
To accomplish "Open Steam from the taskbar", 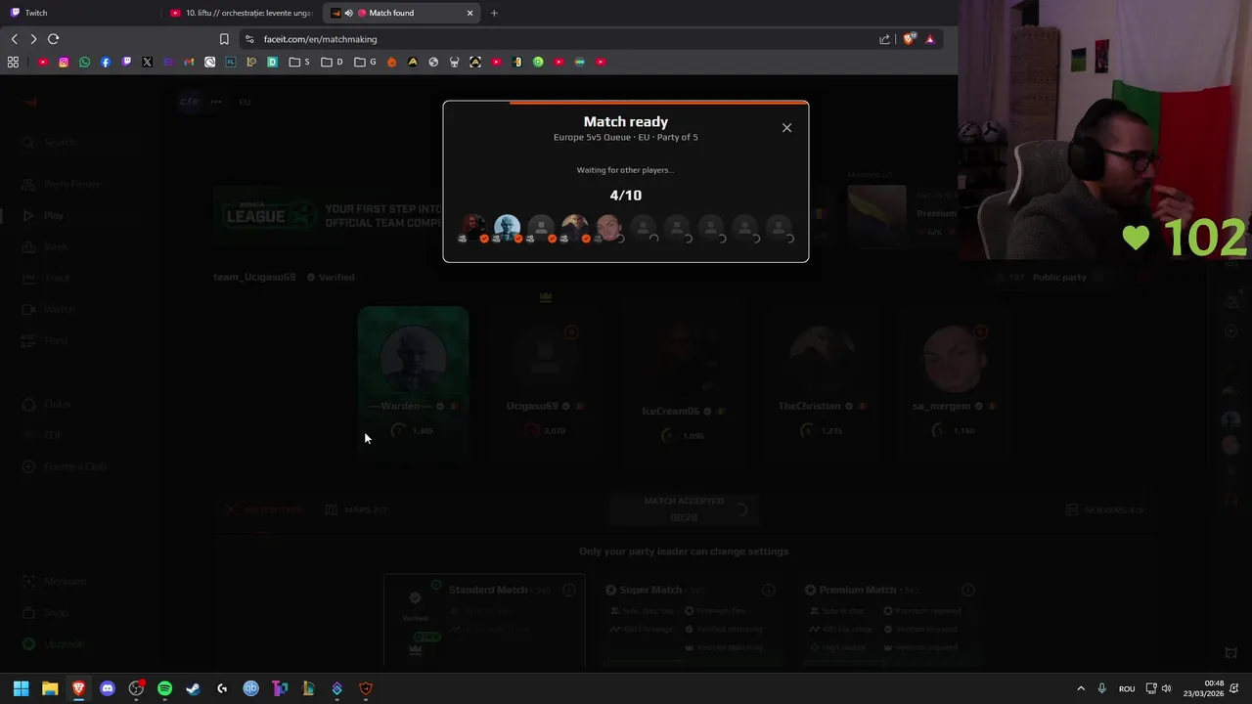I will (194, 688).
